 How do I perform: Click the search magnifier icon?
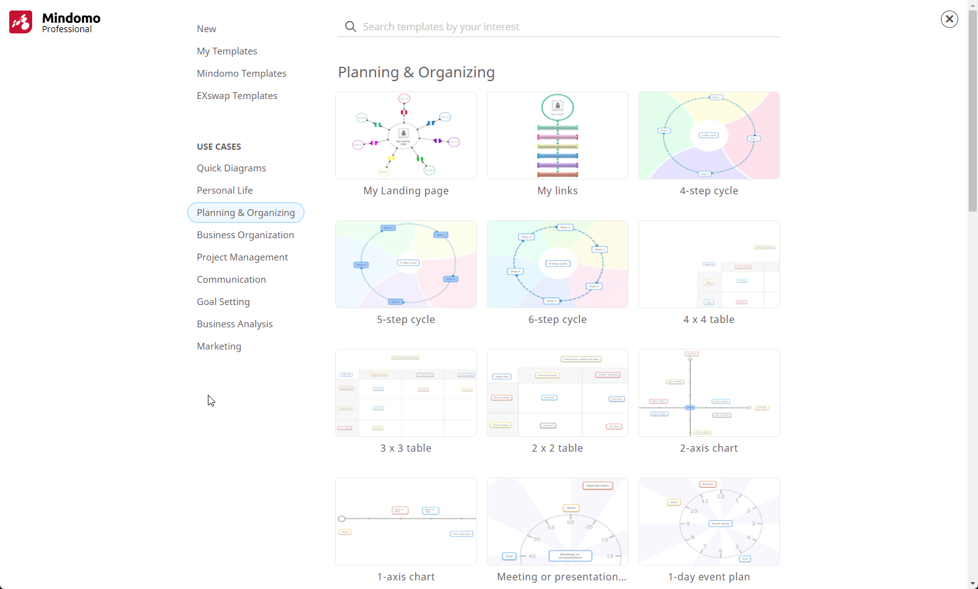click(350, 27)
